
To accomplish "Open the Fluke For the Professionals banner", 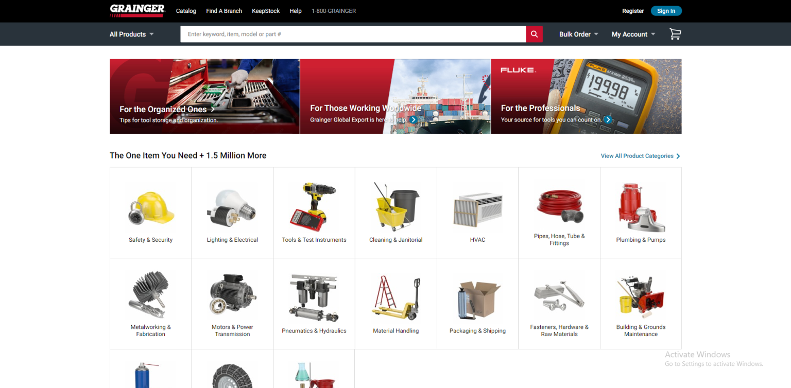I will tap(586, 96).
